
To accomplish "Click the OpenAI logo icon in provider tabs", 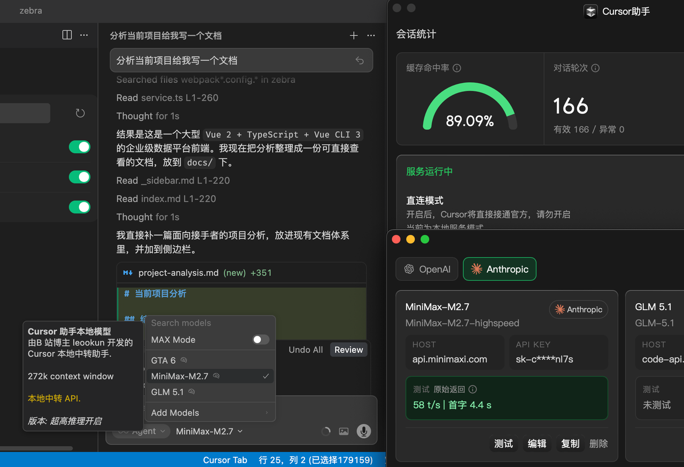I will point(409,269).
